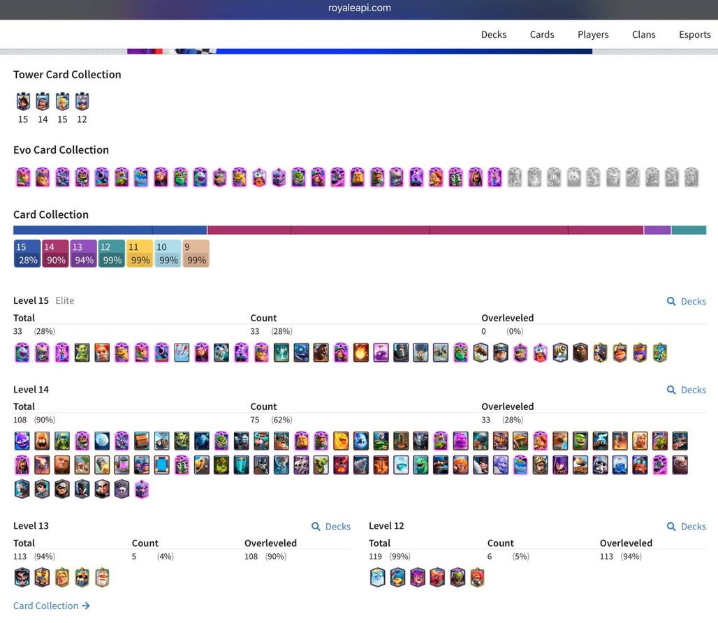Search decks for Level 15 cards
This screenshot has width=718, height=623.
pos(687,301)
